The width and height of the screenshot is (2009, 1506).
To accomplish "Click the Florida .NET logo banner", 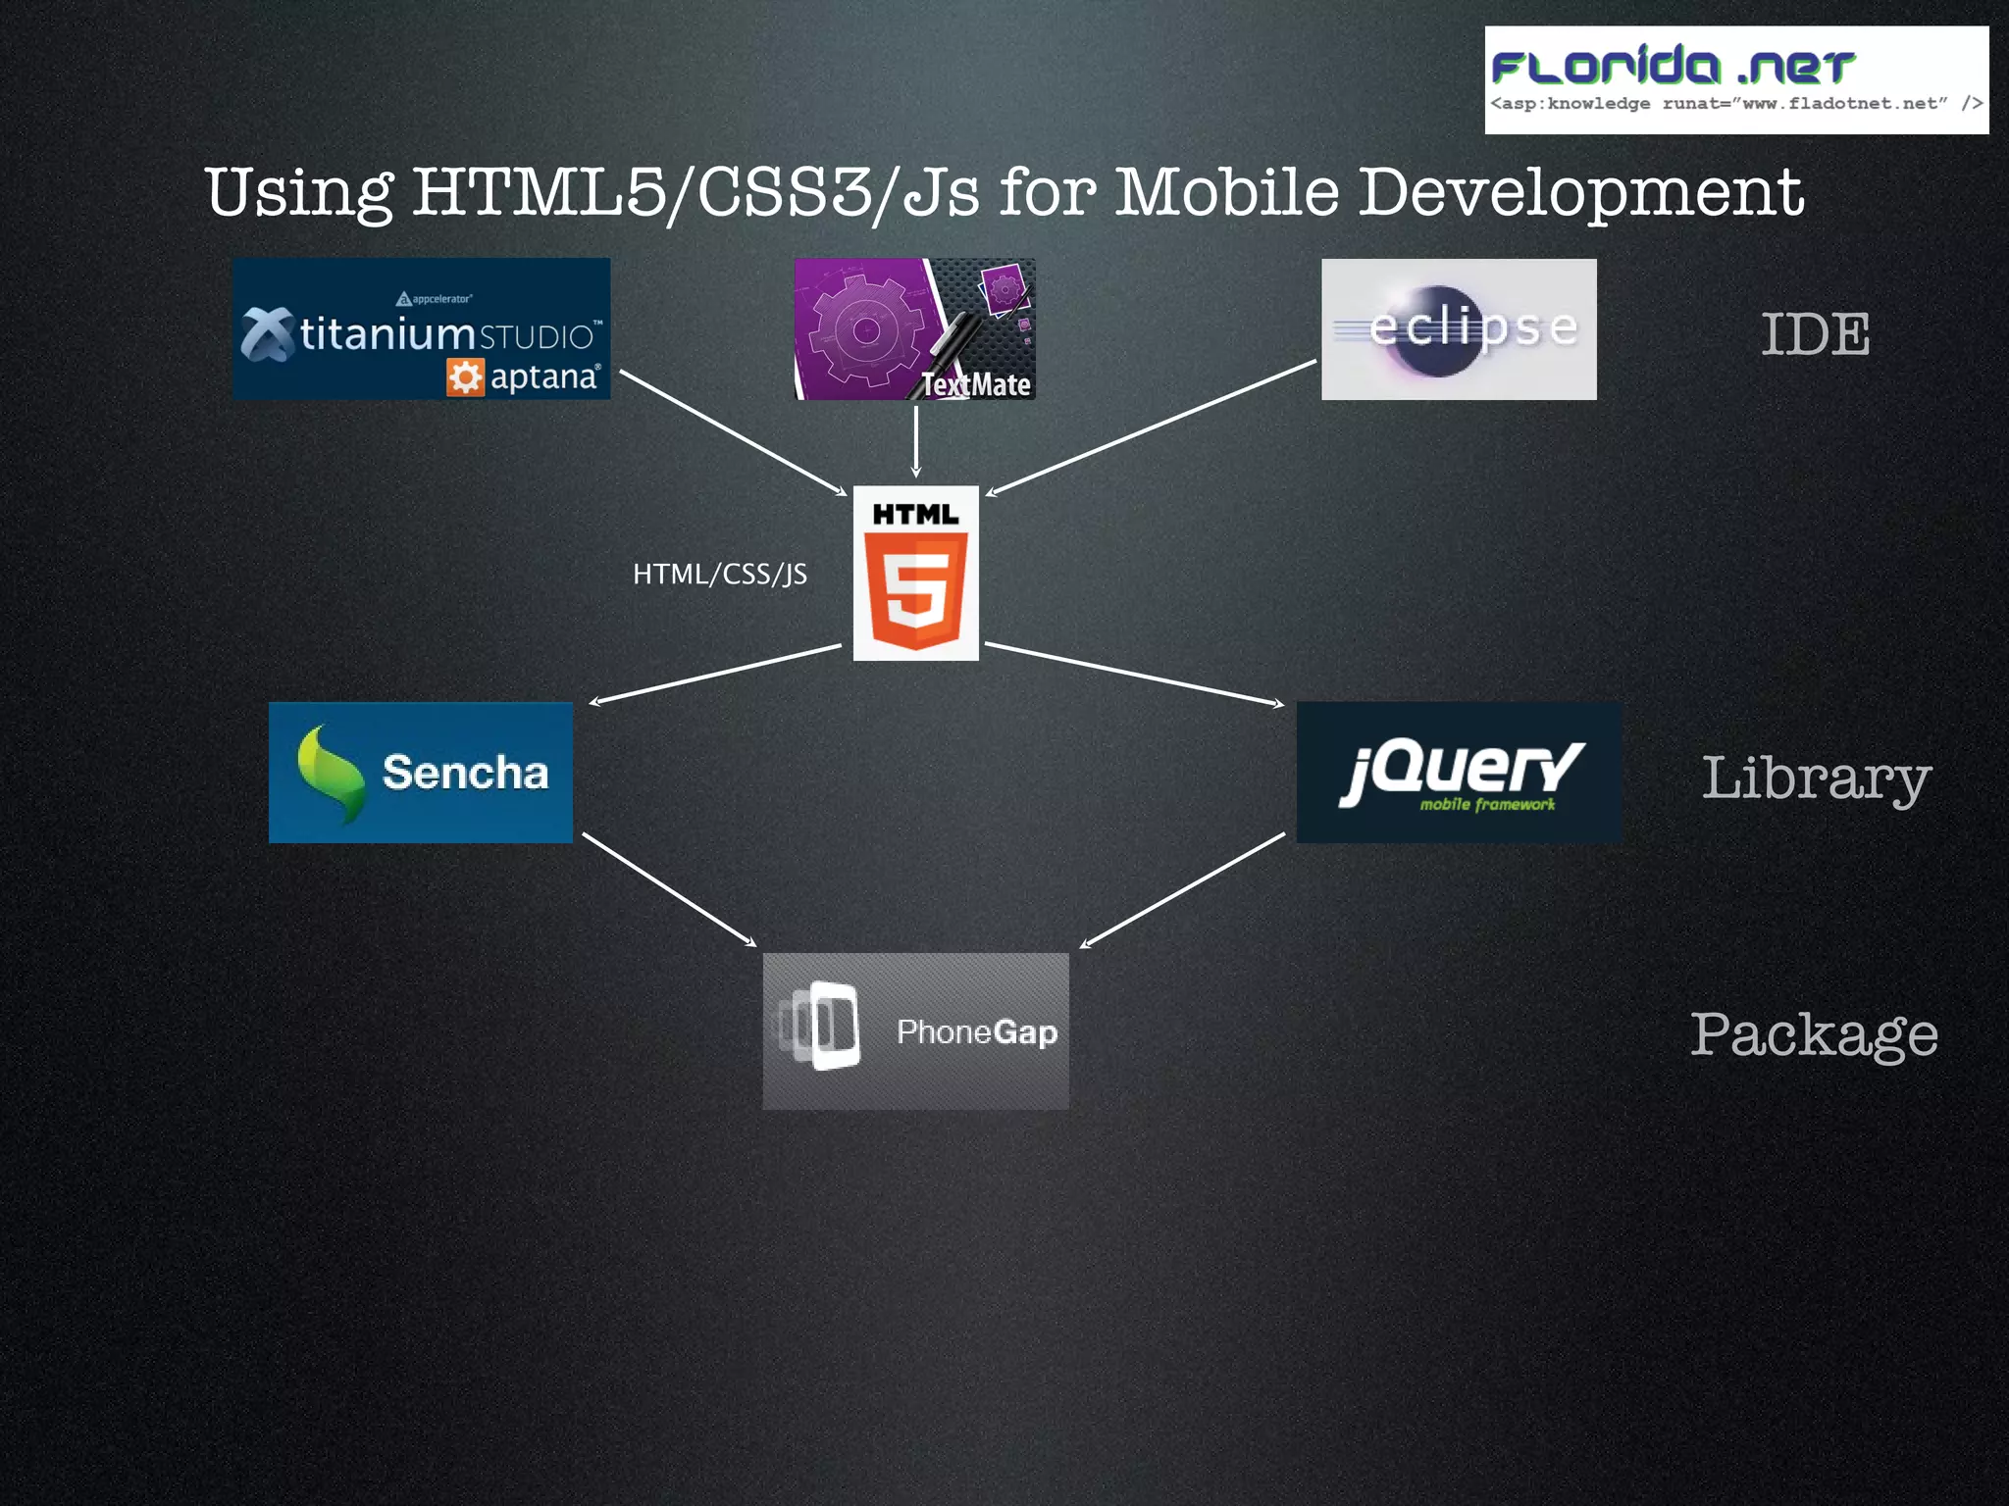I will [1736, 80].
